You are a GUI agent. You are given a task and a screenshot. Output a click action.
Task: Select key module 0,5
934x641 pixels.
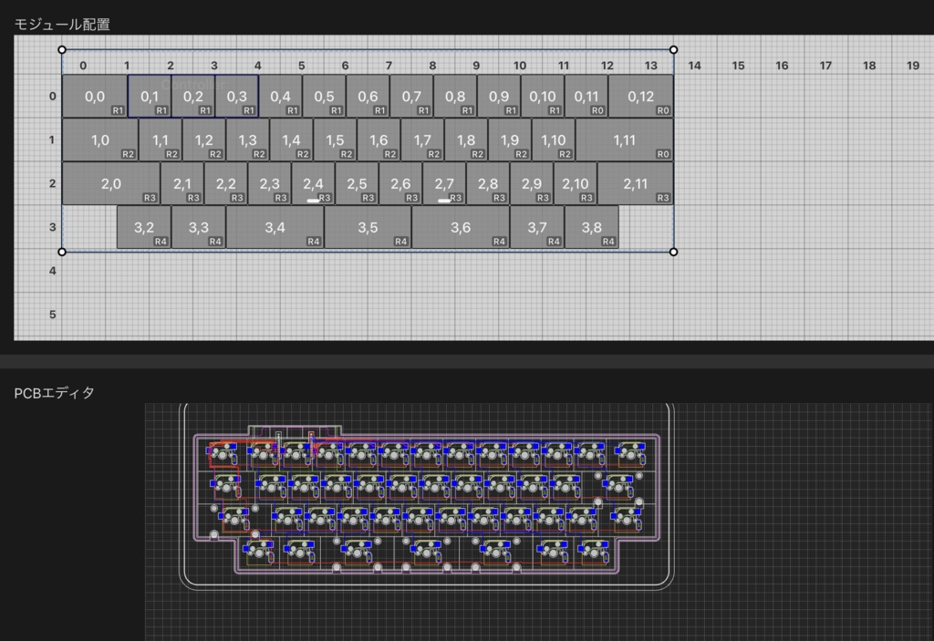click(324, 96)
